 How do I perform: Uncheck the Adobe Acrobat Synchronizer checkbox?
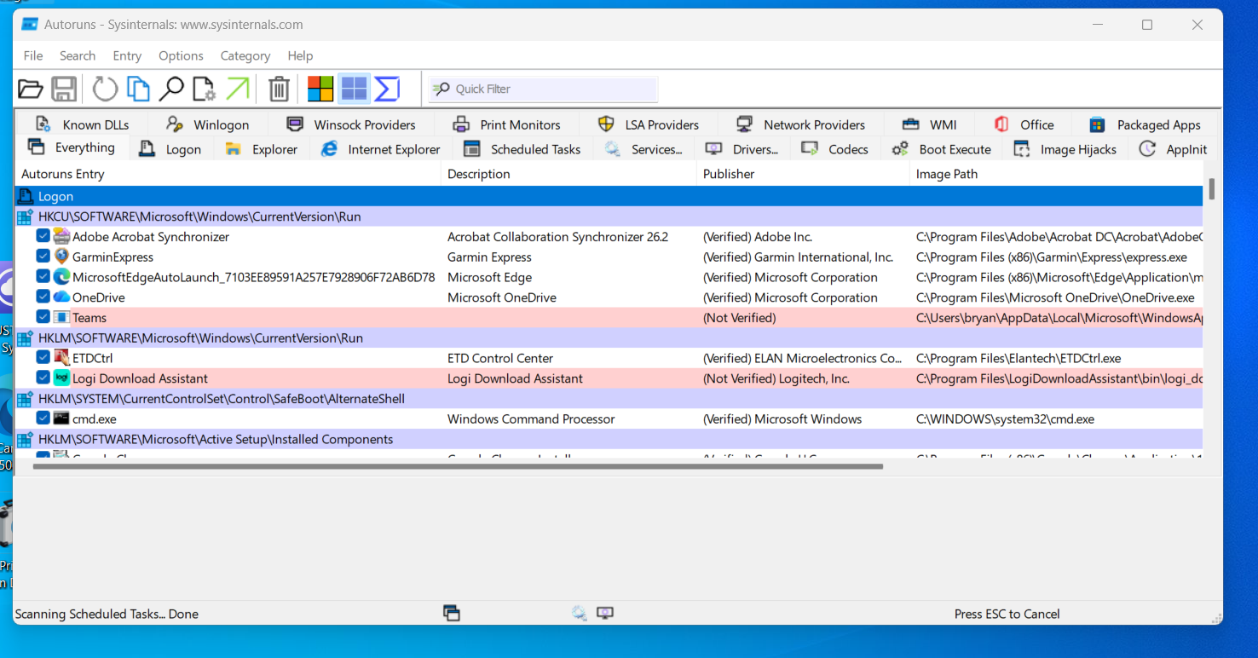[43, 236]
